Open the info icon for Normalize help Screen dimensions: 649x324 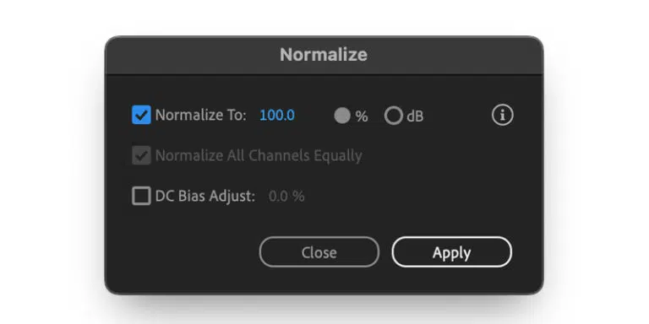point(503,116)
